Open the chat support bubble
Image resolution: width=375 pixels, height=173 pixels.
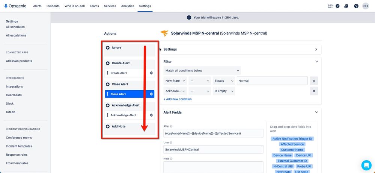[x=366, y=165]
